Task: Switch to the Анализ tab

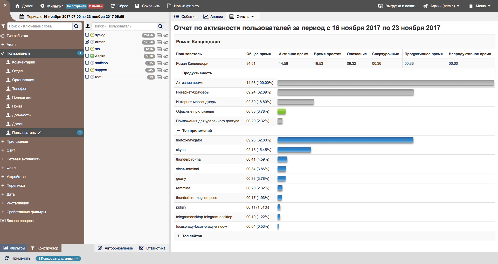Action: (213, 17)
